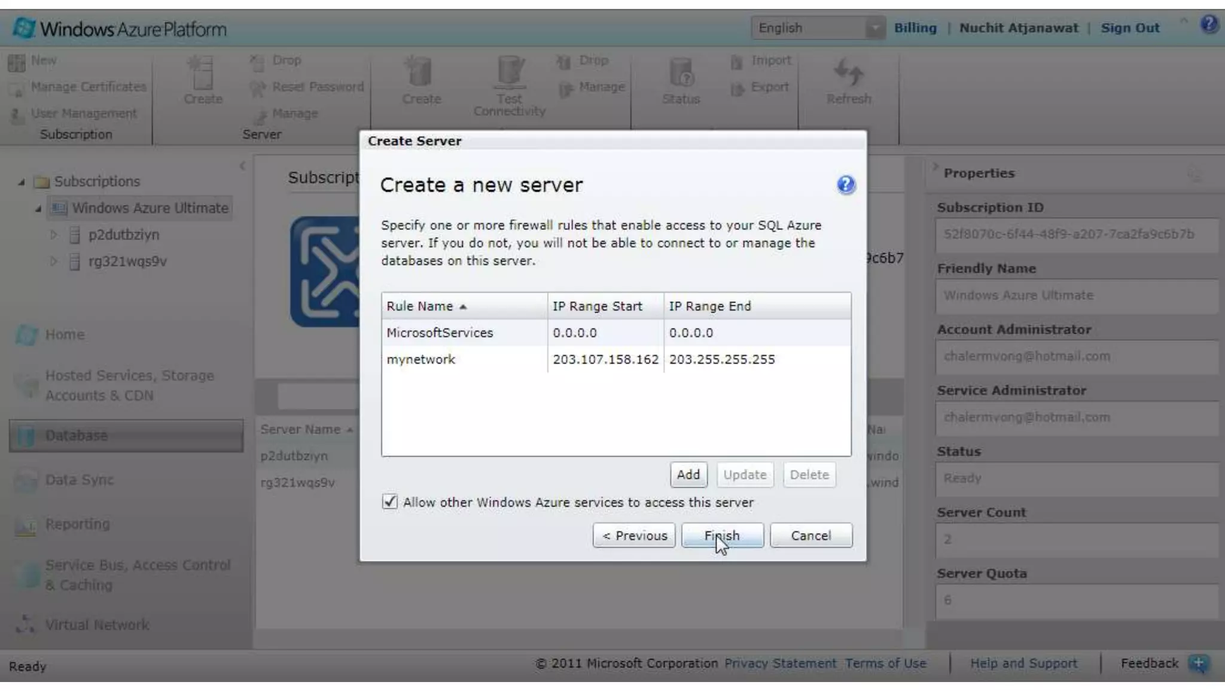Click the Refresh icon in the ribbon
1225x691 pixels.
848,73
